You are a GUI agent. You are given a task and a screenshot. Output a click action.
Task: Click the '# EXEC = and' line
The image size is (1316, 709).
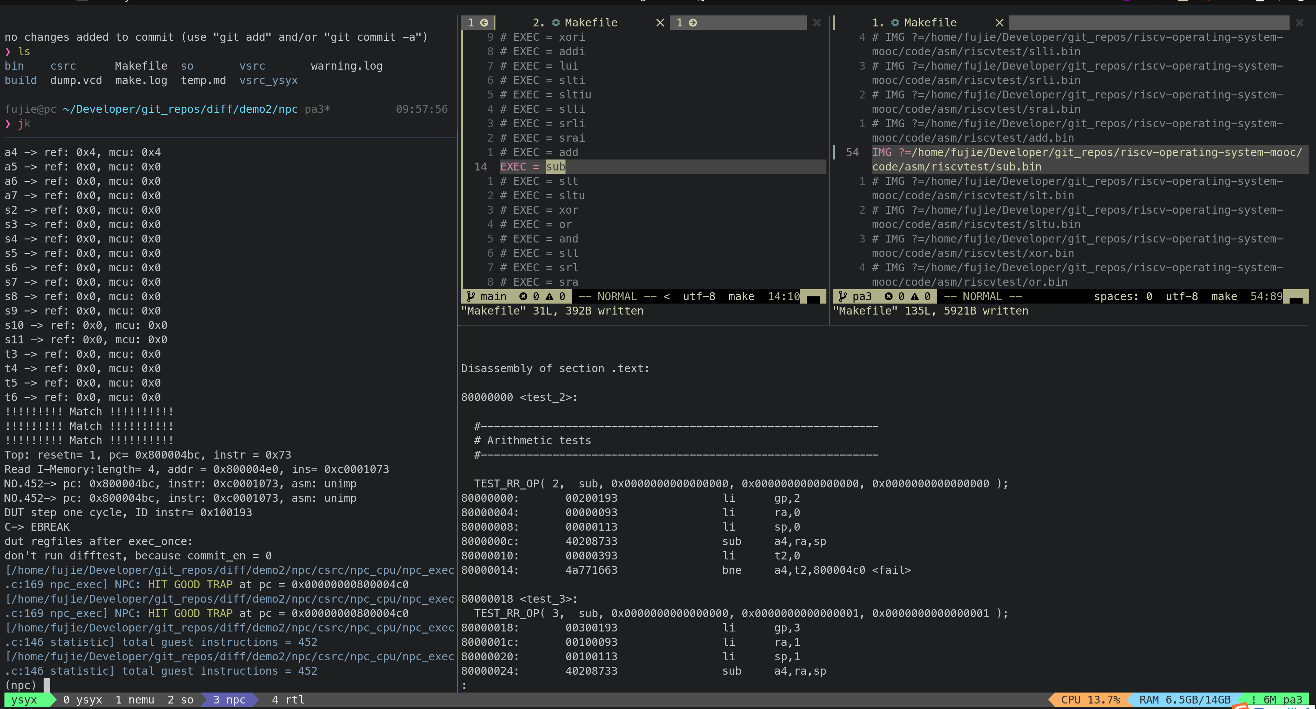(539, 239)
